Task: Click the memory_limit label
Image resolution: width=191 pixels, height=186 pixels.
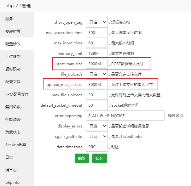Action: click(x=70, y=54)
